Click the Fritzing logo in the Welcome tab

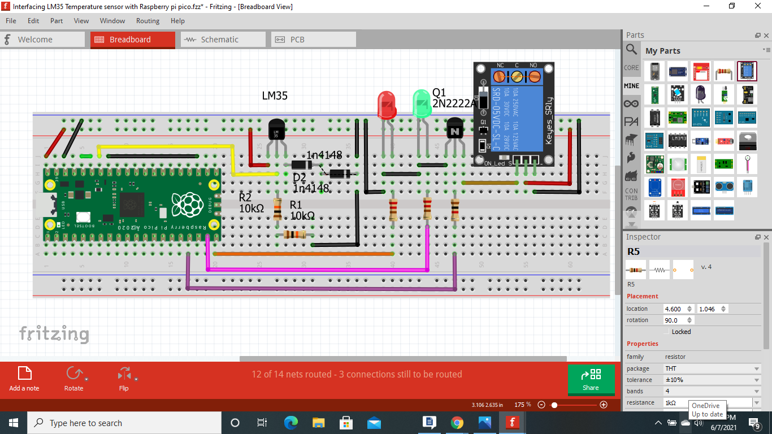click(6, 40)
